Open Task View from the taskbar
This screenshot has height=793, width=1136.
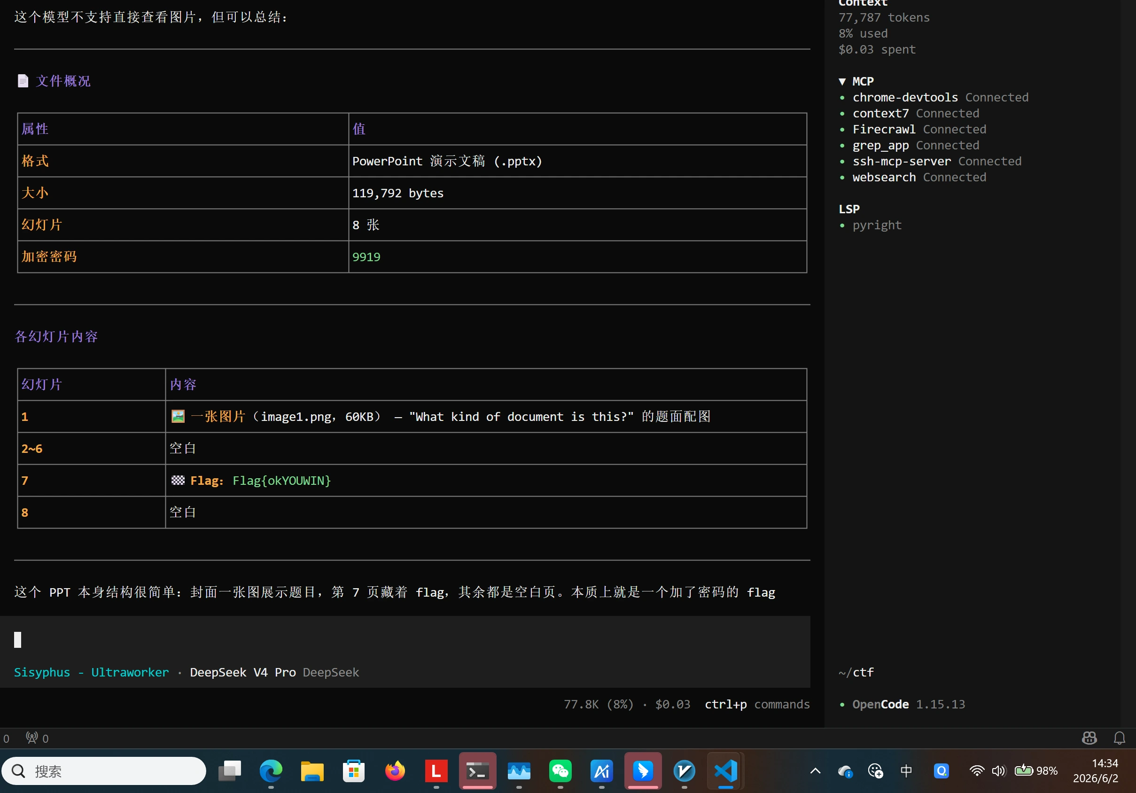(230, 771)
